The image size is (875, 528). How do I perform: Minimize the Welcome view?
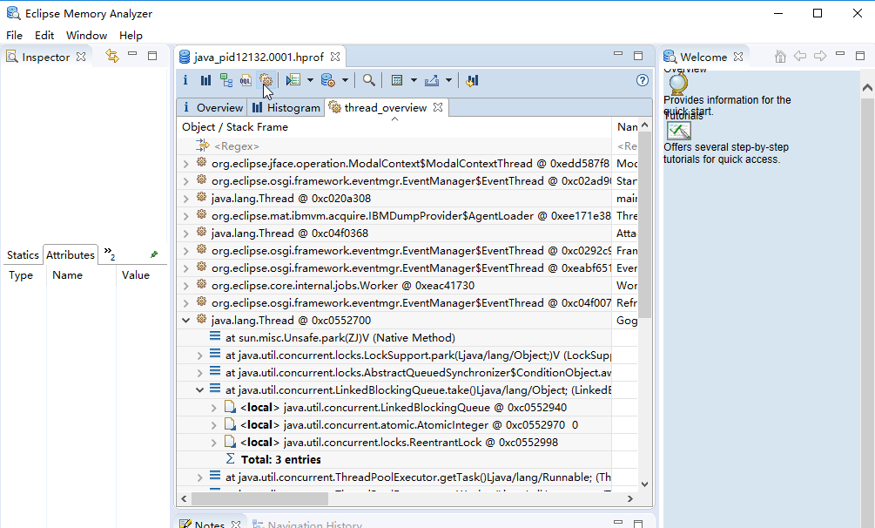pyautogui.click(x=840, y=54)
